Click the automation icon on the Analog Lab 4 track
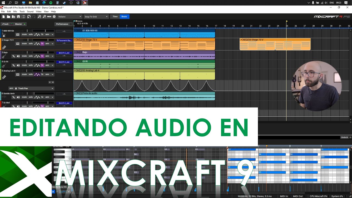 pyautogui.click(x=37, y=75)
